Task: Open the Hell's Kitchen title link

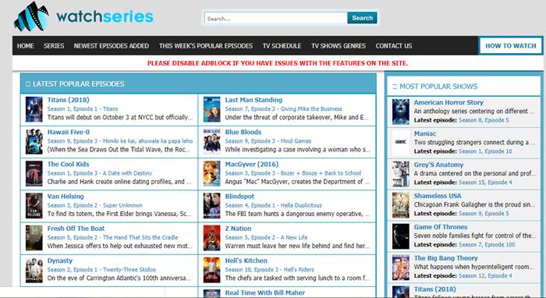Action: click(246, 261)
